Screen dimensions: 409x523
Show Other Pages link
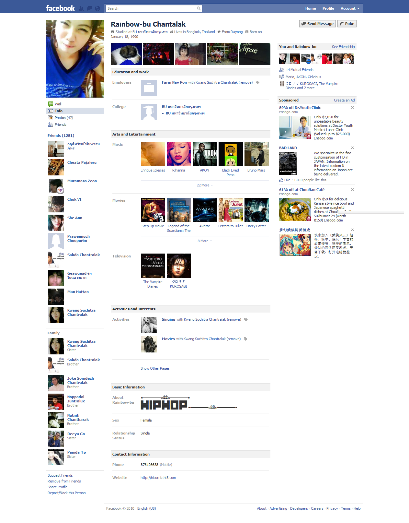coord(155,368)
